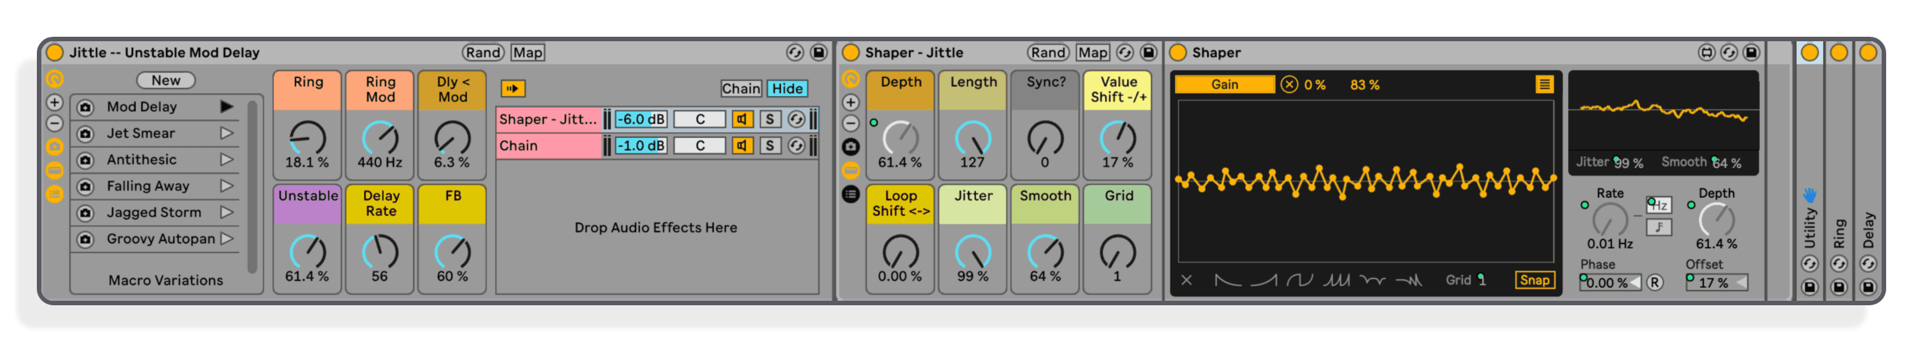Launch the Jagged Storm variation
Viewport: 1923px width, 342px height.
(226, 212)
